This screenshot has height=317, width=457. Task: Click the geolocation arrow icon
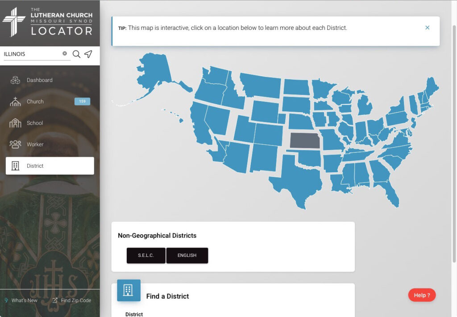click(88, 54)
